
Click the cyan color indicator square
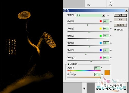[101, 43]
